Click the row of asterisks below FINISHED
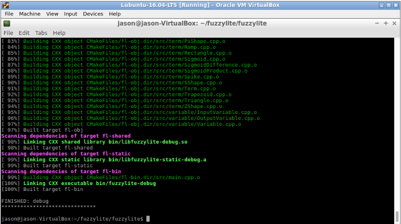The image size is (401, 224). point(49,207)
